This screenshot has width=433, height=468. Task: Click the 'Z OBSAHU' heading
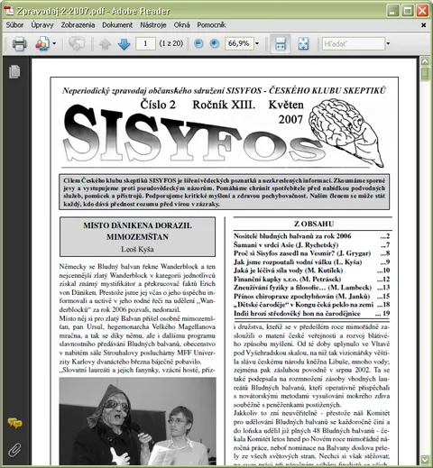pyautogui.click(x=314, y=224)
